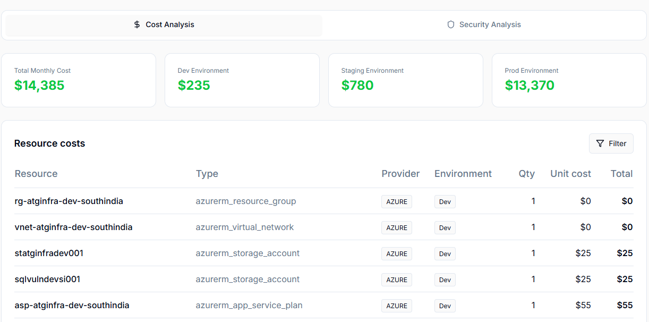This screenshot has height=322, width=649.
Task: Click the funnel icon inside the Filter button
Action: click(x=601, y=143)
